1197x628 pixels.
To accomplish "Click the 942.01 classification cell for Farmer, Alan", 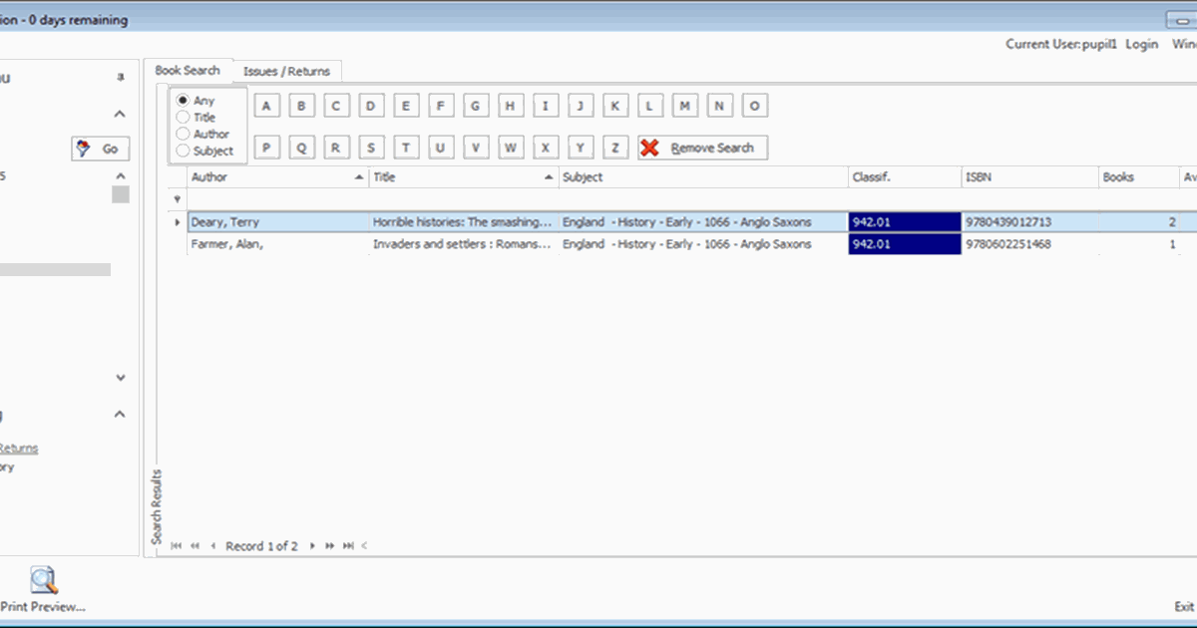I will click(x=904, y=244).
